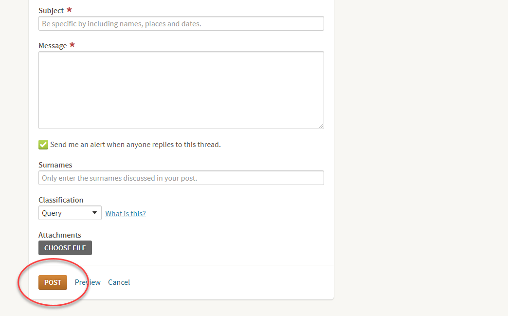Click the Classification dropdown arrow
508x316 pixels.
click(x=95, y=212)
